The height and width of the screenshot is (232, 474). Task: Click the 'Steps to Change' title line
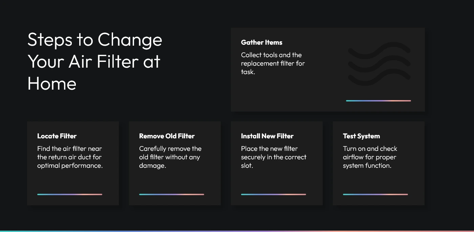[95, 40]
